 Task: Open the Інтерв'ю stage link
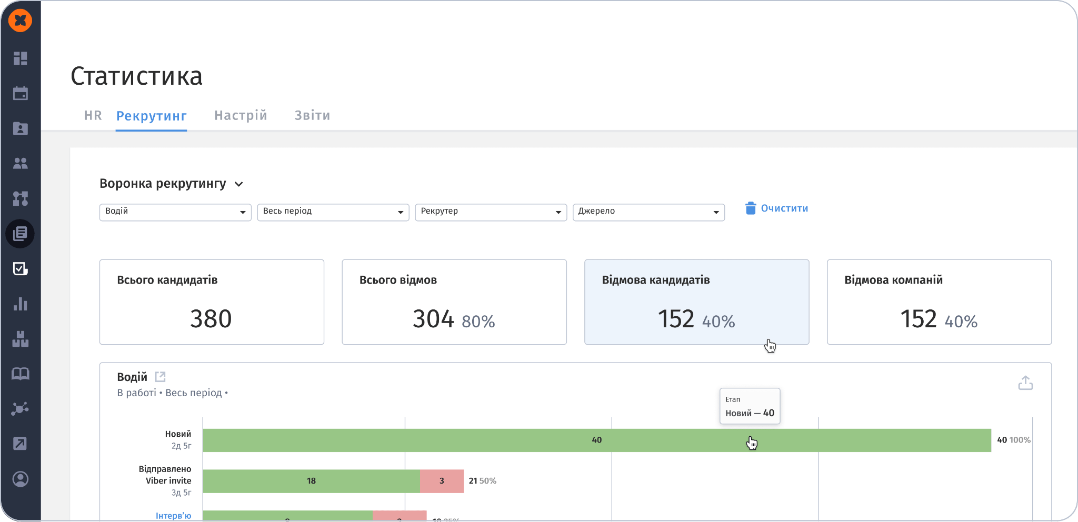point(173,516)
